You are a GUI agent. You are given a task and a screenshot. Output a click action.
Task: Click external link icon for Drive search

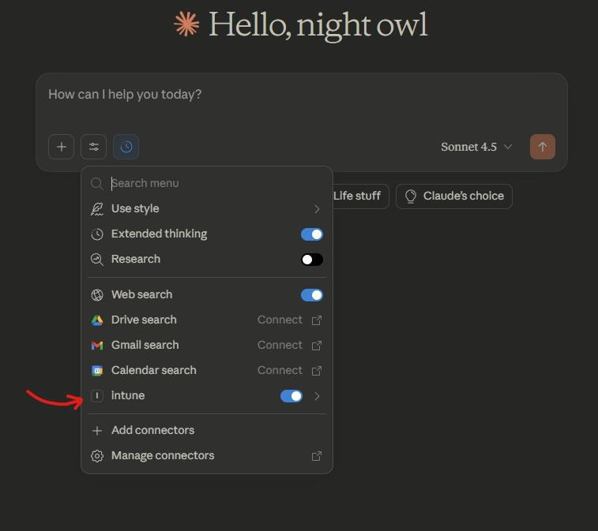point(317,320)
